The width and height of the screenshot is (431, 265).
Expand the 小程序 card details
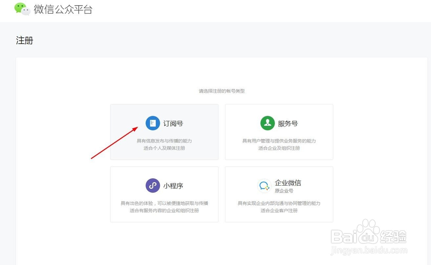[164, 194]
